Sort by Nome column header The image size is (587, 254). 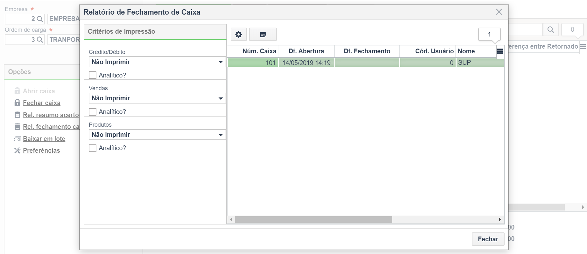coord(476,51)
